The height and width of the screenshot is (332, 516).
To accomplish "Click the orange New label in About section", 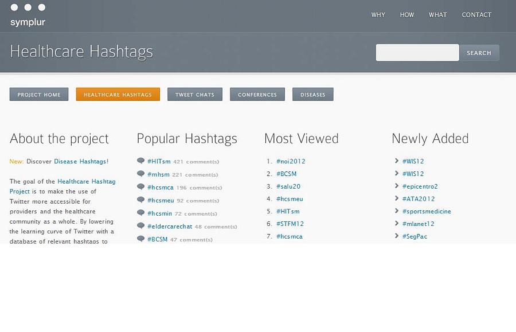I will [15, 161].
